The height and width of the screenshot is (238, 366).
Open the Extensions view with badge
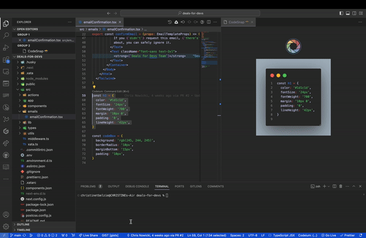tap(6, 60)
